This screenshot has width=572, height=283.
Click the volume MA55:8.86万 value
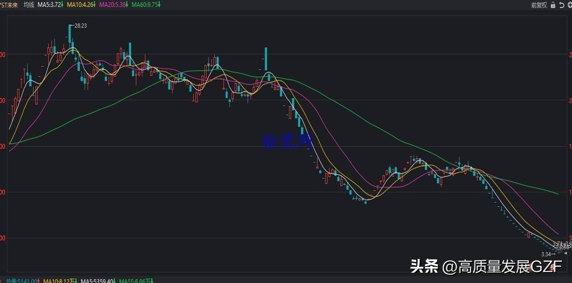(134, 281)
